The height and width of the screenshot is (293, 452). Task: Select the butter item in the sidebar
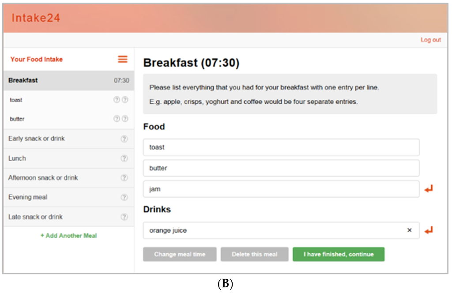(x=17, y=119)
